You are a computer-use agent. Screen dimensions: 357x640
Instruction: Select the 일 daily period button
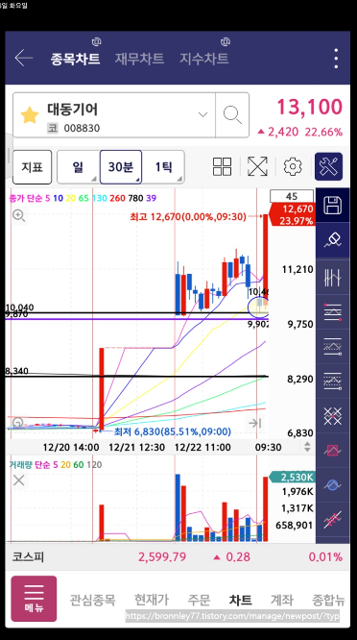(x=79, y=167)
